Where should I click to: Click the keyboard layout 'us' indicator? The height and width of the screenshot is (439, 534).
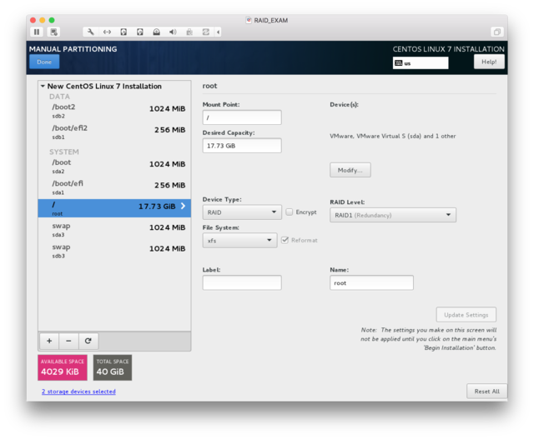[x=421, y=62]
